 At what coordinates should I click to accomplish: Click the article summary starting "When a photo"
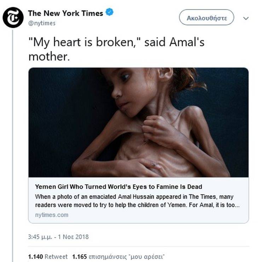click(134, 196)
